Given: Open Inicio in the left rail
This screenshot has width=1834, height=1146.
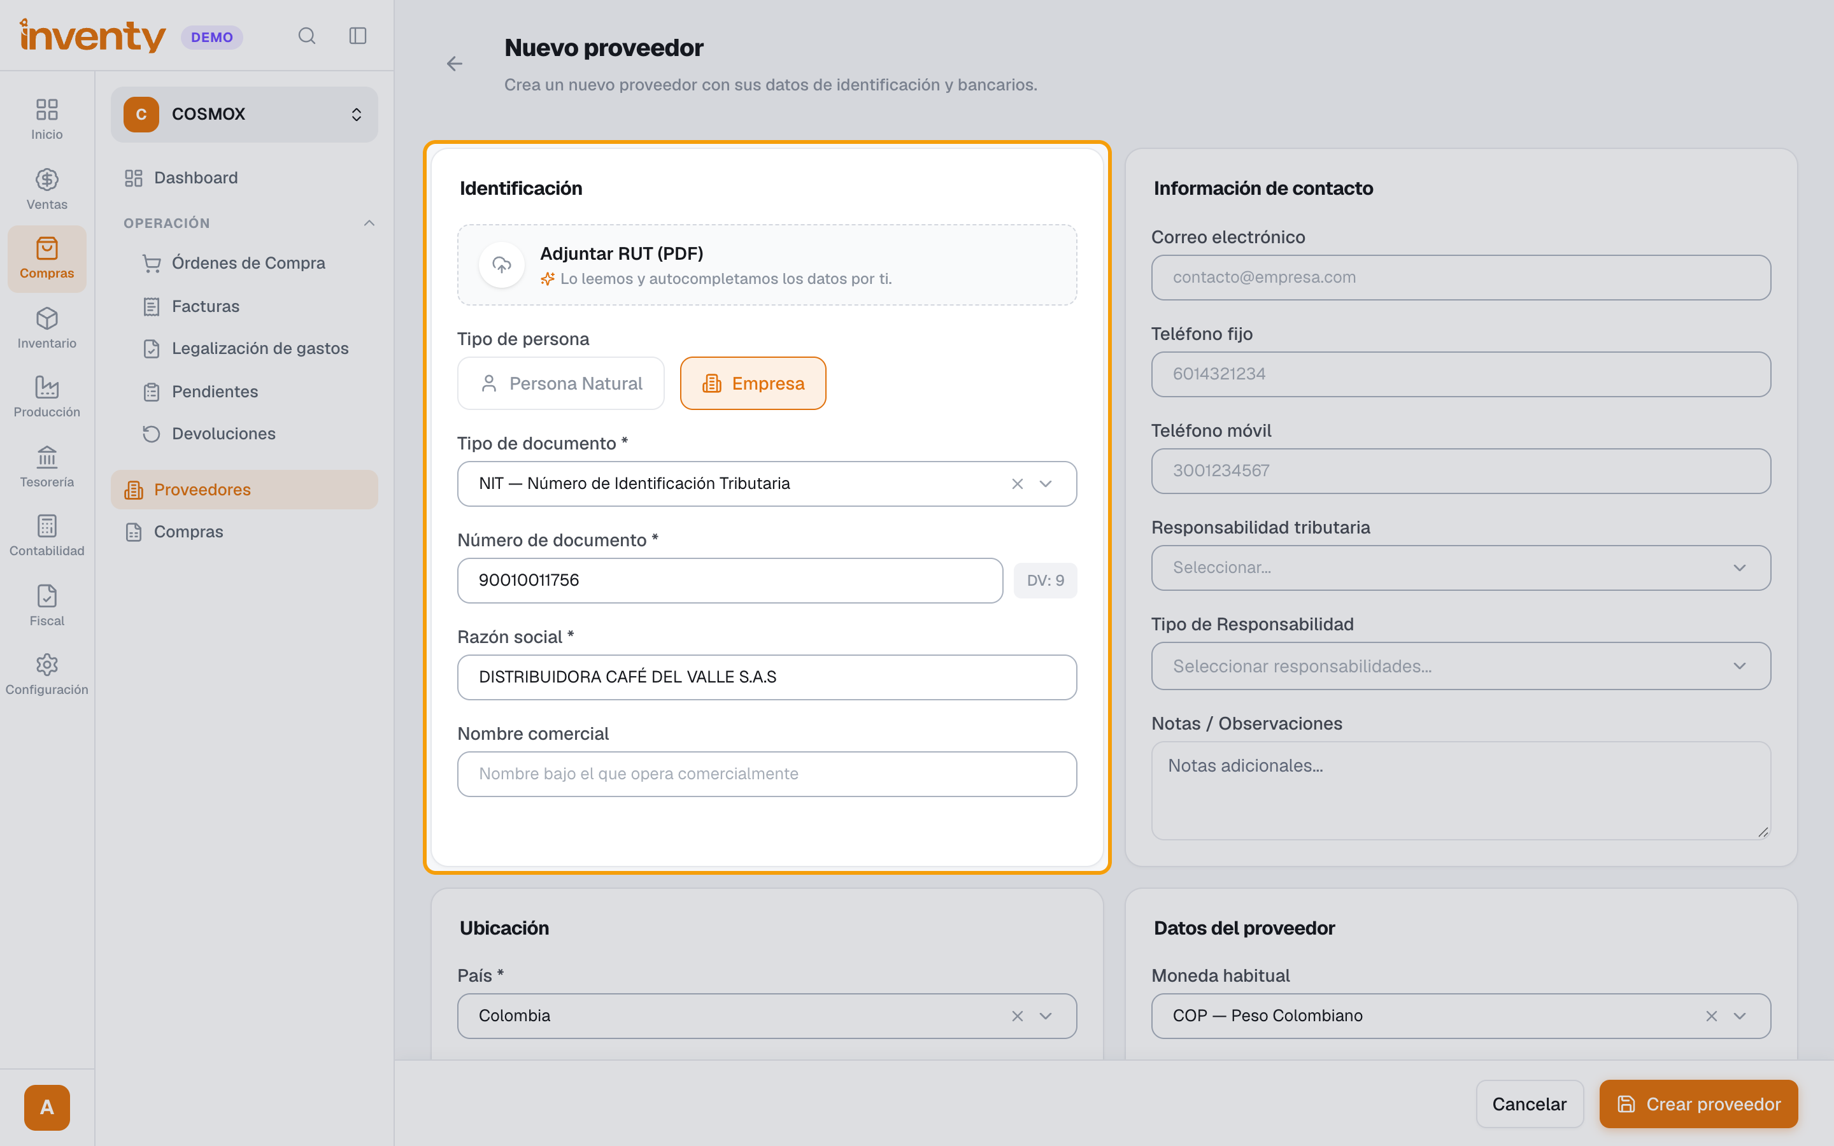Looking at the screenshot, I should (x=47, y=119).
